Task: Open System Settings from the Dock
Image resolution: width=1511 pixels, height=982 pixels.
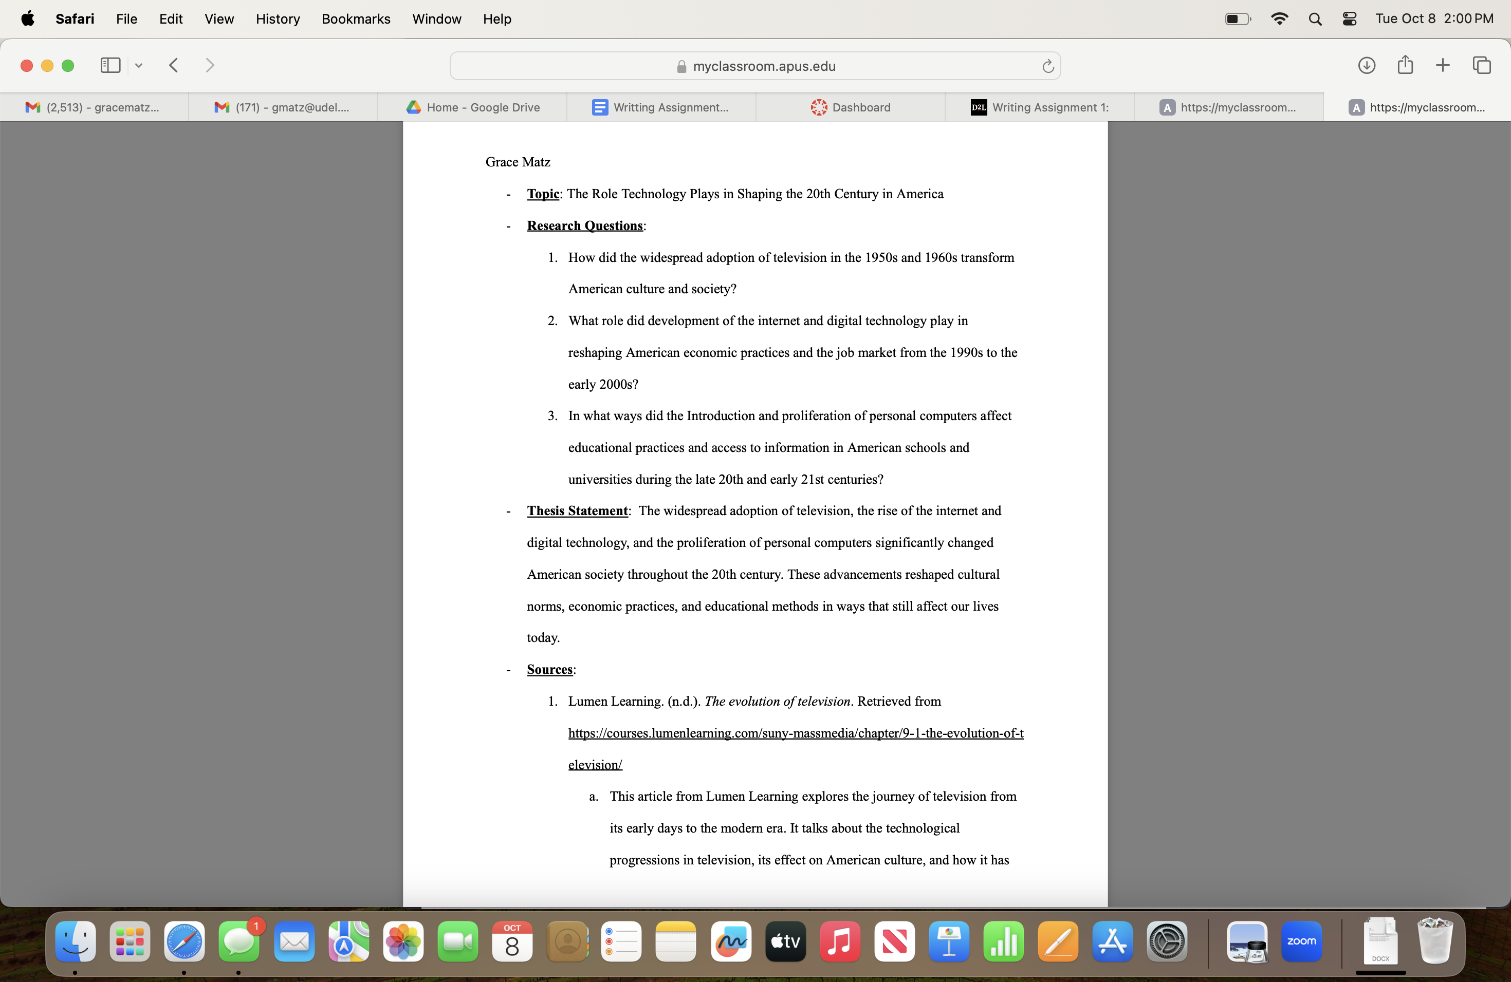Action: coord(1167,942)
